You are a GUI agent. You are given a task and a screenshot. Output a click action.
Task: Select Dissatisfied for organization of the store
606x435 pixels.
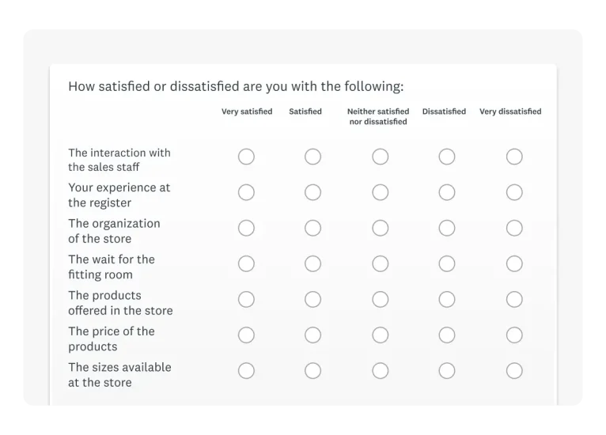[x=447, y=228]
